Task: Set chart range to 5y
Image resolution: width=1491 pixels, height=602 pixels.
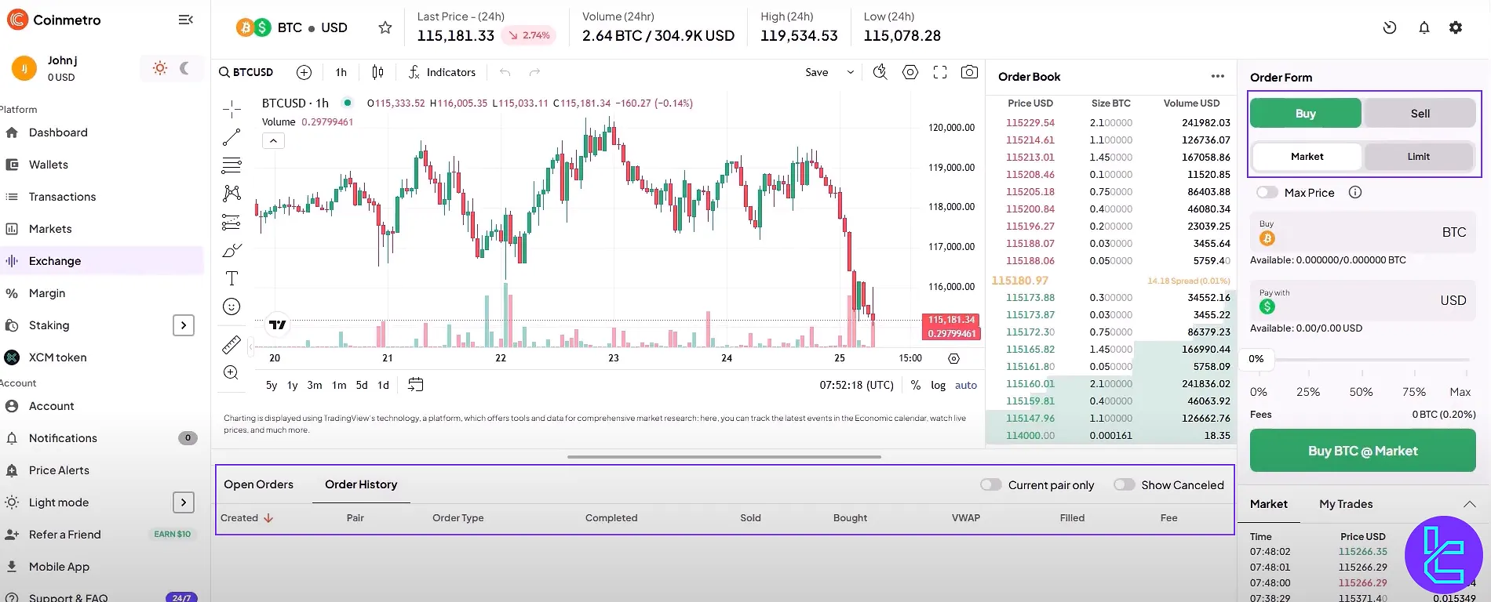Action: (272, 385)
